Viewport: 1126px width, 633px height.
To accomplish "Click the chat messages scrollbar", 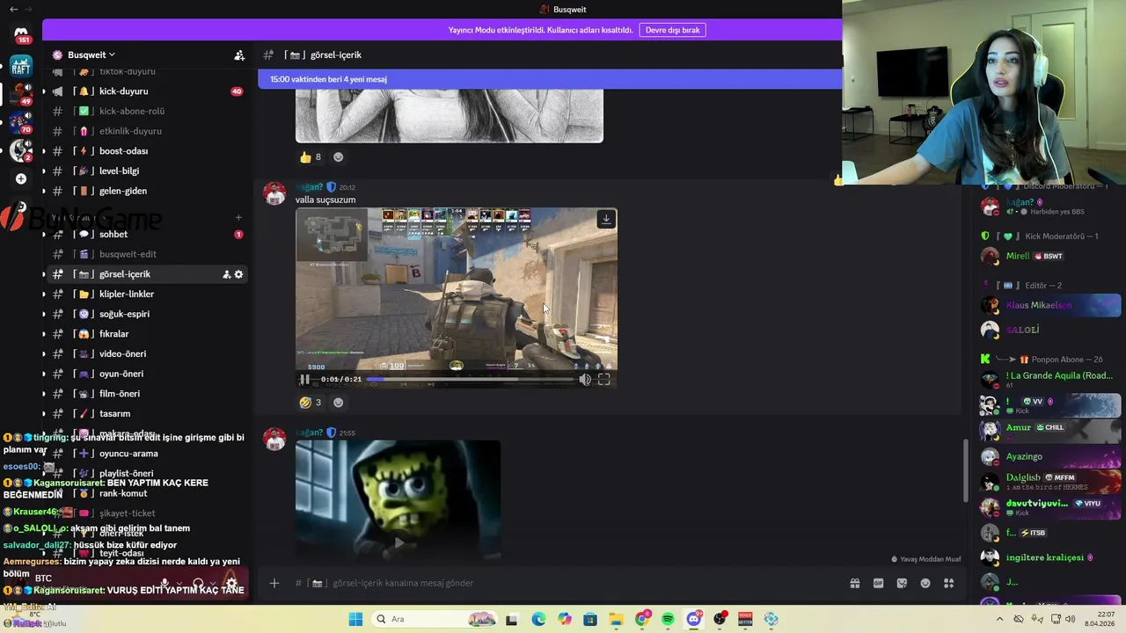I will click(x=966, y=471).
